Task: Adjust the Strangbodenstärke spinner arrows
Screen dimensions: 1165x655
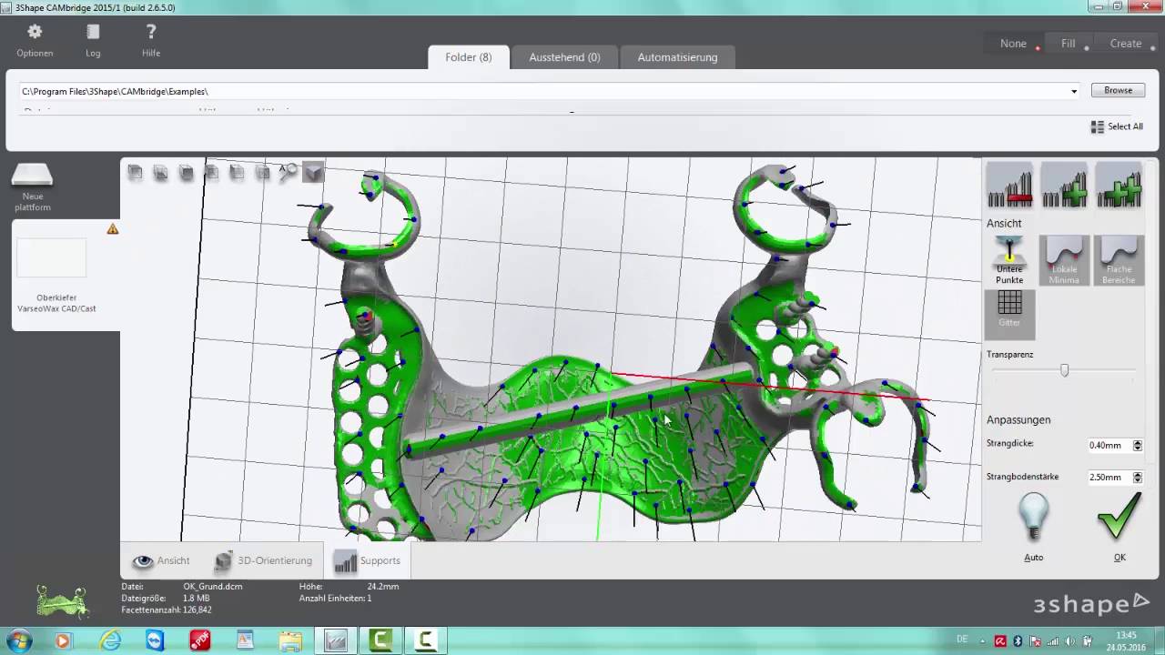Action: click(x=1138, y=478)
